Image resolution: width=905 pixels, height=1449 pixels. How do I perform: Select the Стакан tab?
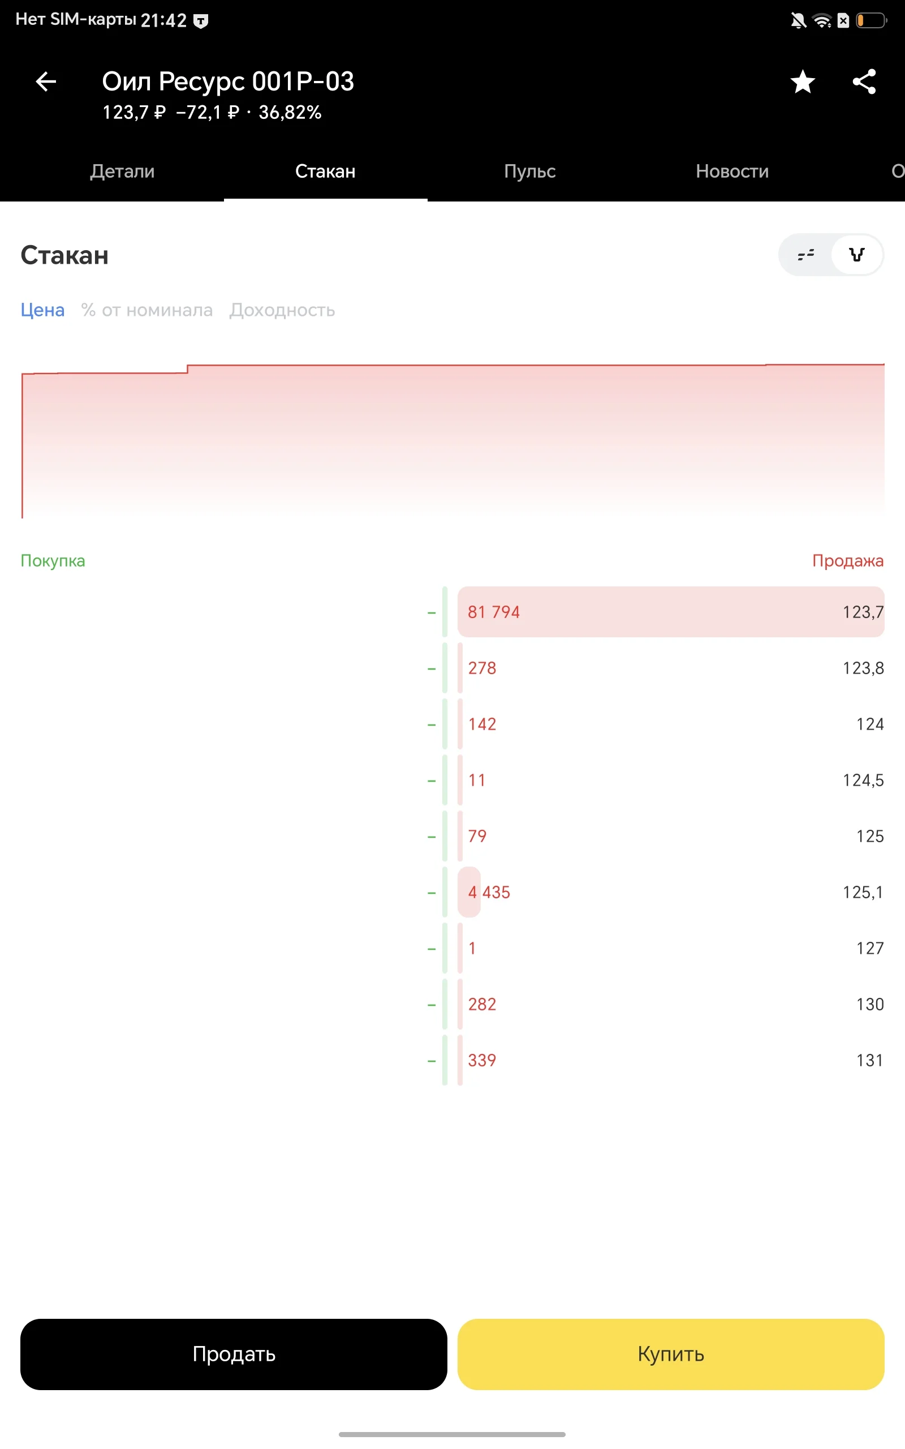[326, 172]
